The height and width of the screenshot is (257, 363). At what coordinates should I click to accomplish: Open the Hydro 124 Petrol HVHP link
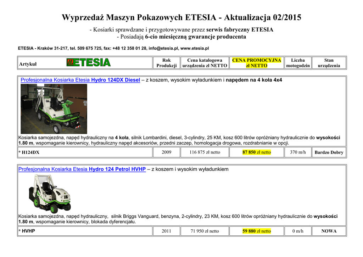(x=82, y=169)
